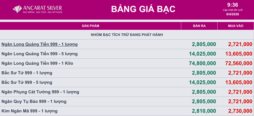Select Ngân Quy Tụ Bảo 999 row
This screenshot has width=254, height=116.
pos(34,101)
